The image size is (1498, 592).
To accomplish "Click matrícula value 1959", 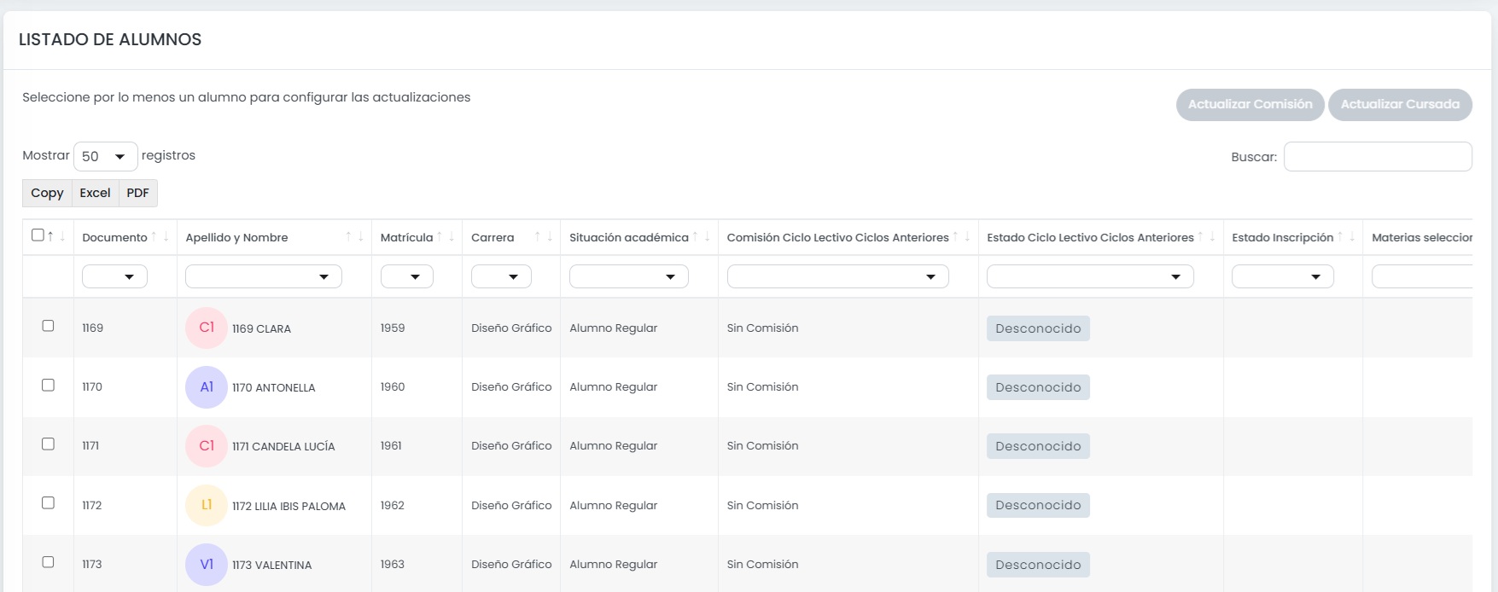I will tap(393, 328).
